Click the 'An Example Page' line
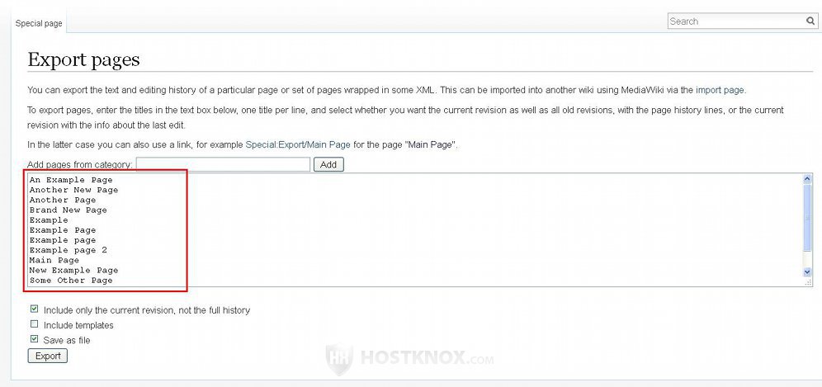This screenshot has height=387, width=822. (x=71, y=180)
